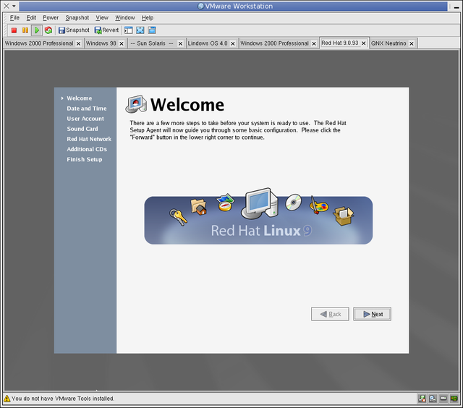Open the Snapshot menu
Viewport: 463px width, 408px height.
pyautogui.click(x=77, y=17)
